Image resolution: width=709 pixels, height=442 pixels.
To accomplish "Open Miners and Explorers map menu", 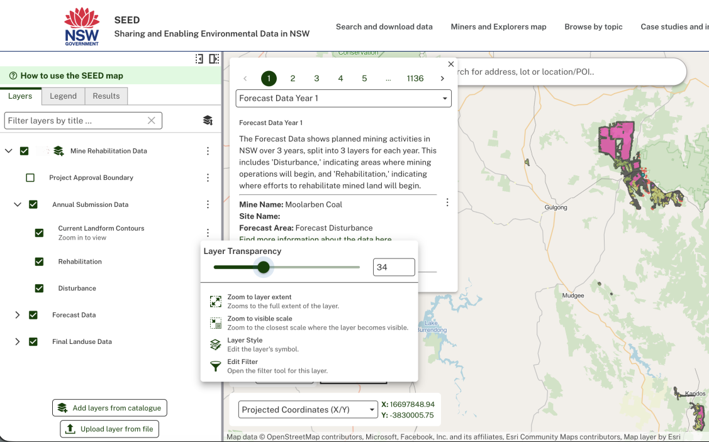I will click(498, 26).
